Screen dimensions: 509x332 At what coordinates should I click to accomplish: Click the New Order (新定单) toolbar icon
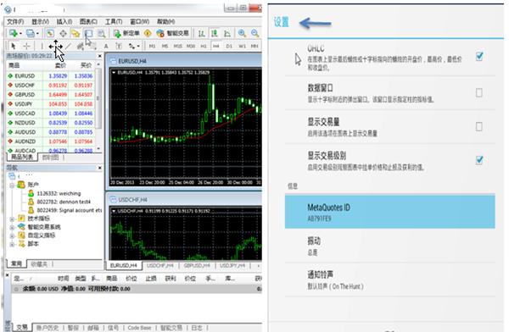126,33
